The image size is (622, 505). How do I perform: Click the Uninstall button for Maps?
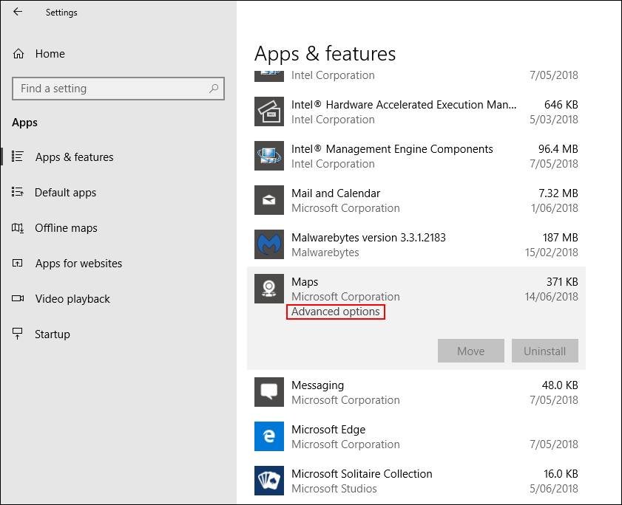click(x=544, y=351)
